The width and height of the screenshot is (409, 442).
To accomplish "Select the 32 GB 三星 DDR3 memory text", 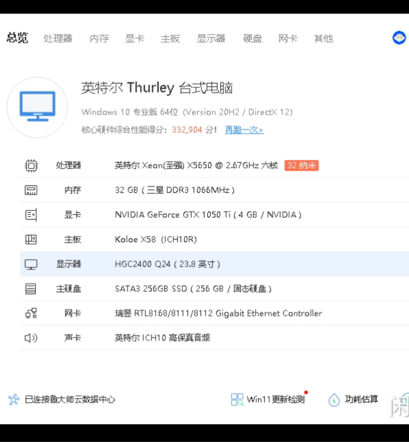I will point(174,190).
